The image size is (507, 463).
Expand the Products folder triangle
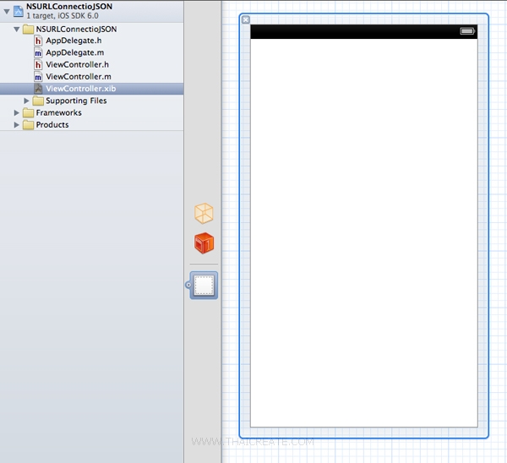tap(18, 124)
